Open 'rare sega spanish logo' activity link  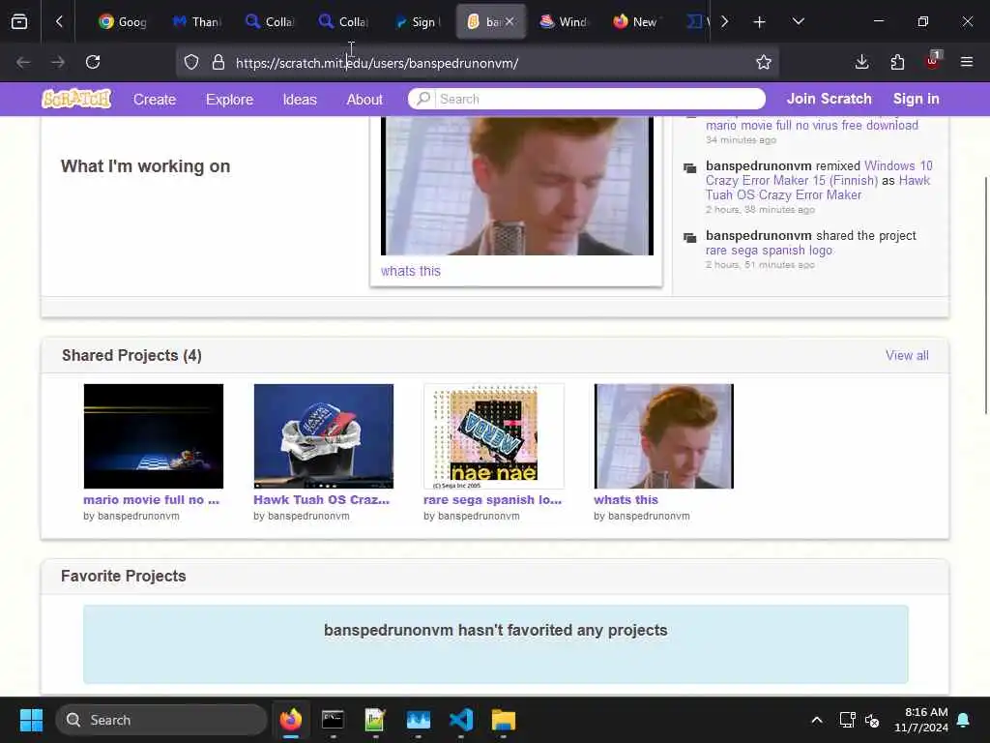coord(769,251)
